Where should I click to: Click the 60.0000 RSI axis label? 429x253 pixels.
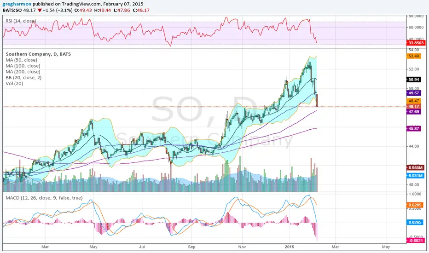pyautogui.click(x=416, y=27)
